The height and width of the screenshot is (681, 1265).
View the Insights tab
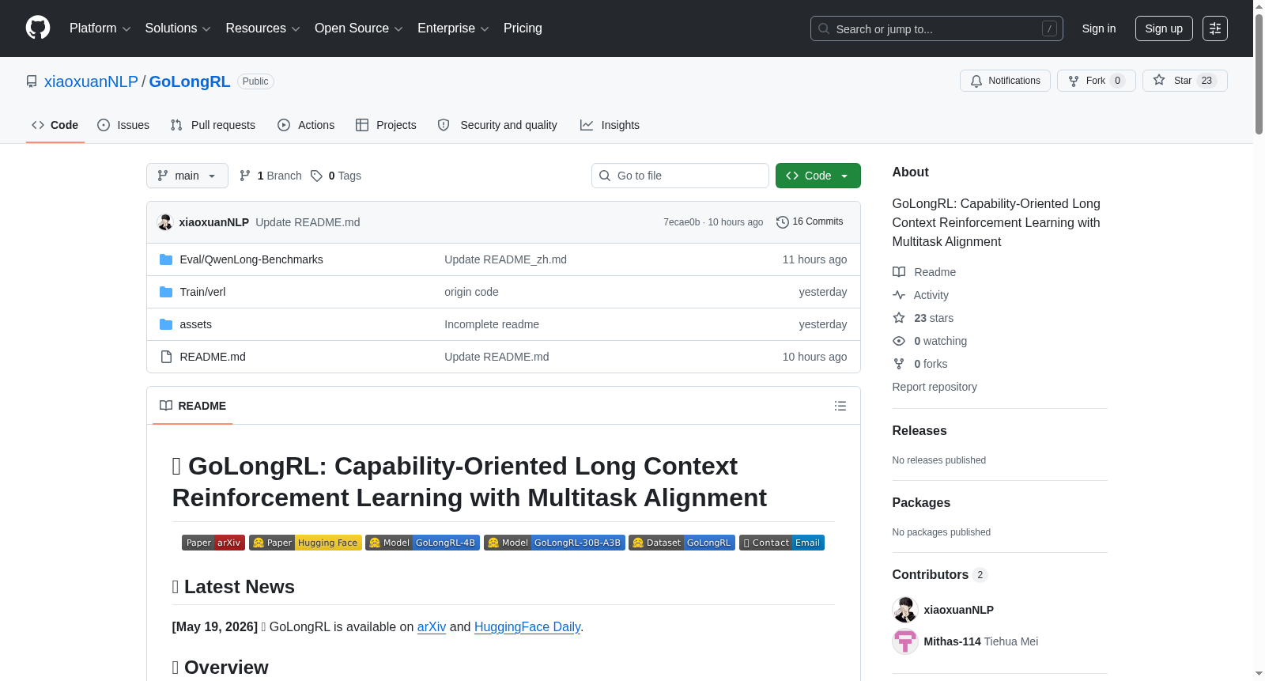coord(610,125)
